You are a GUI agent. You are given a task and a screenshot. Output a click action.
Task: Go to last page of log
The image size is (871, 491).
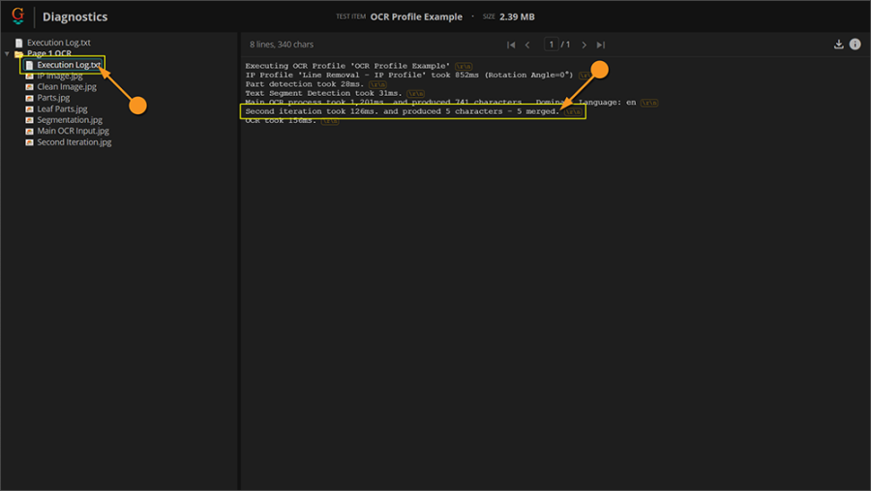point(600,45)
